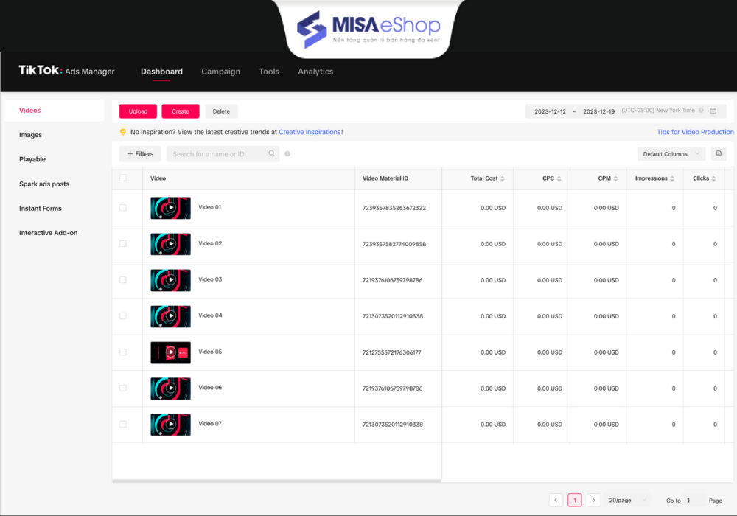Click the Video 03 name
This screenshot has width=737, height=516.
click(210, 279)
